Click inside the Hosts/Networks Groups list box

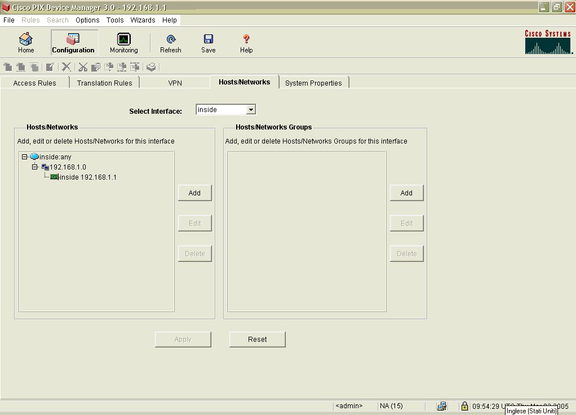(307, 231)
